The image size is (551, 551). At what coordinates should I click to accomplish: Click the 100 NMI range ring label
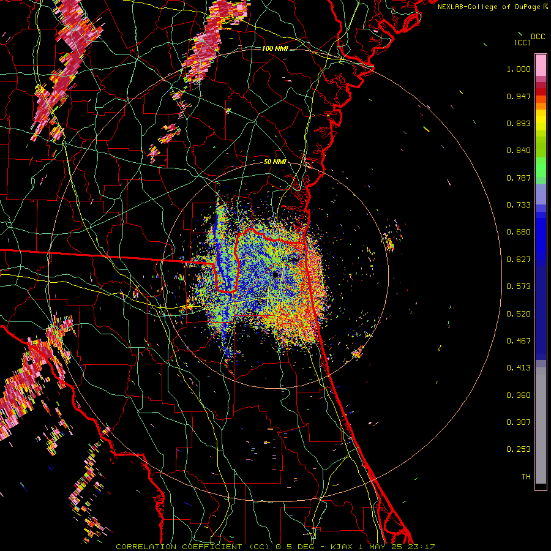click(x=275, y=48)
